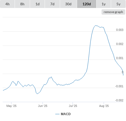
Task: Click the MACD line's highest peak
Action: pos(95,26)
